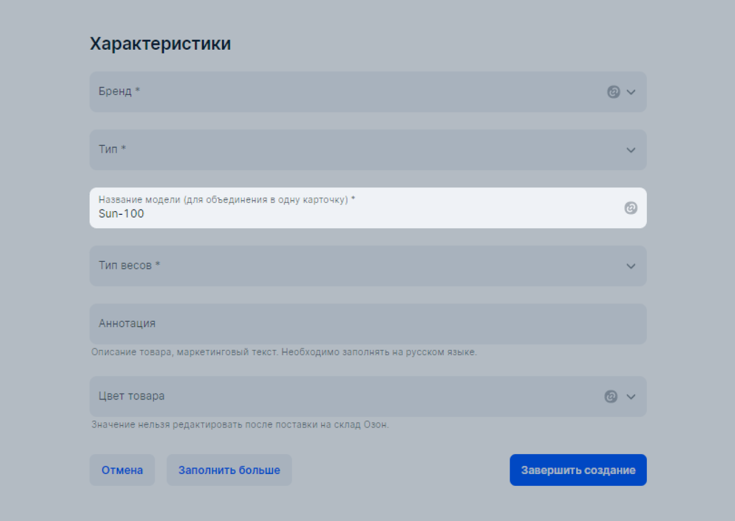Click the chevron arrow in the Бренд field
The height and width of the screenshot is (521, 735).
click(631, 92)
